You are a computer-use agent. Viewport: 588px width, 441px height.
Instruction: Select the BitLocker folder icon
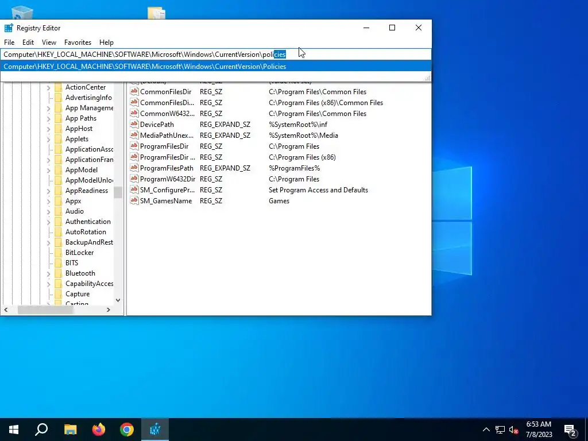[58, 253]
